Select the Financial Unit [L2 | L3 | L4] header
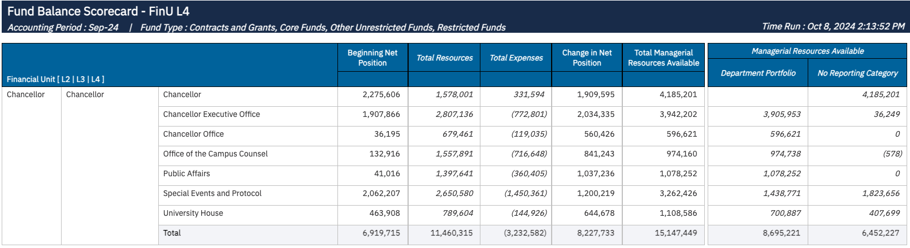The image size is (910, 248). (x=55, y=79)
